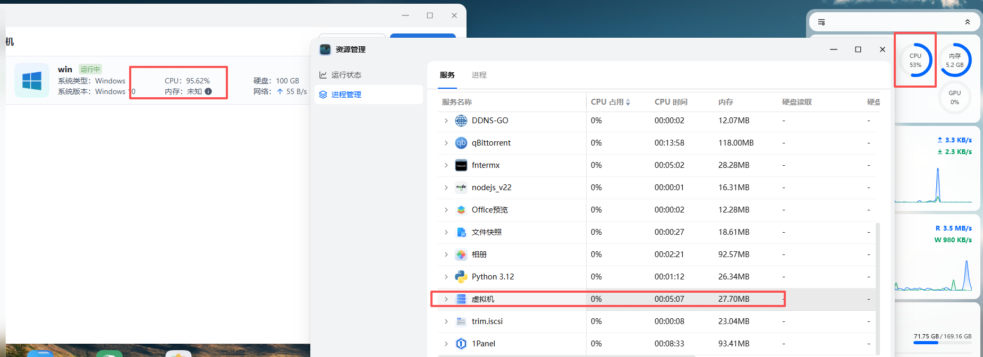Click the storage usage bar 71.75 GB
This screenshot has width=983, height=357.
943,343
